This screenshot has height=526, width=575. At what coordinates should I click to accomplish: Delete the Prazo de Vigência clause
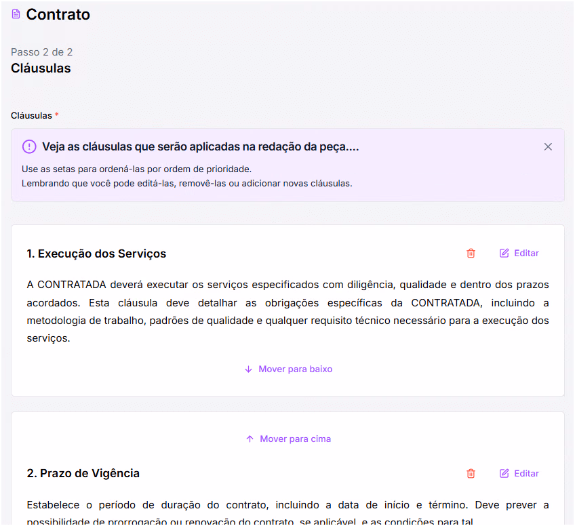click(x=471, y=473)
